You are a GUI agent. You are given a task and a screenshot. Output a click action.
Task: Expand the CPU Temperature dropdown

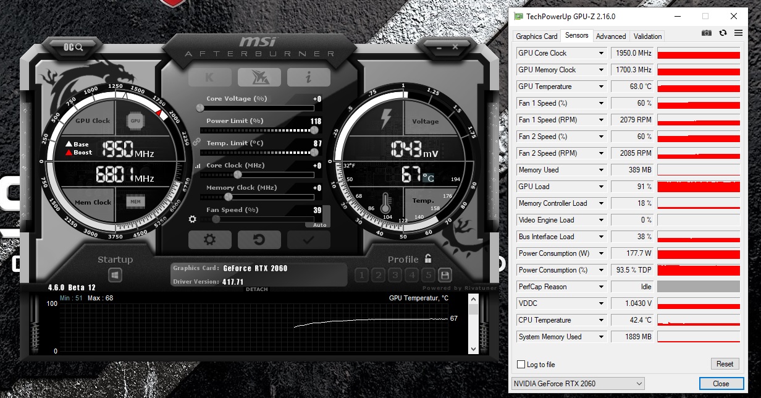(x=601, y=320)
